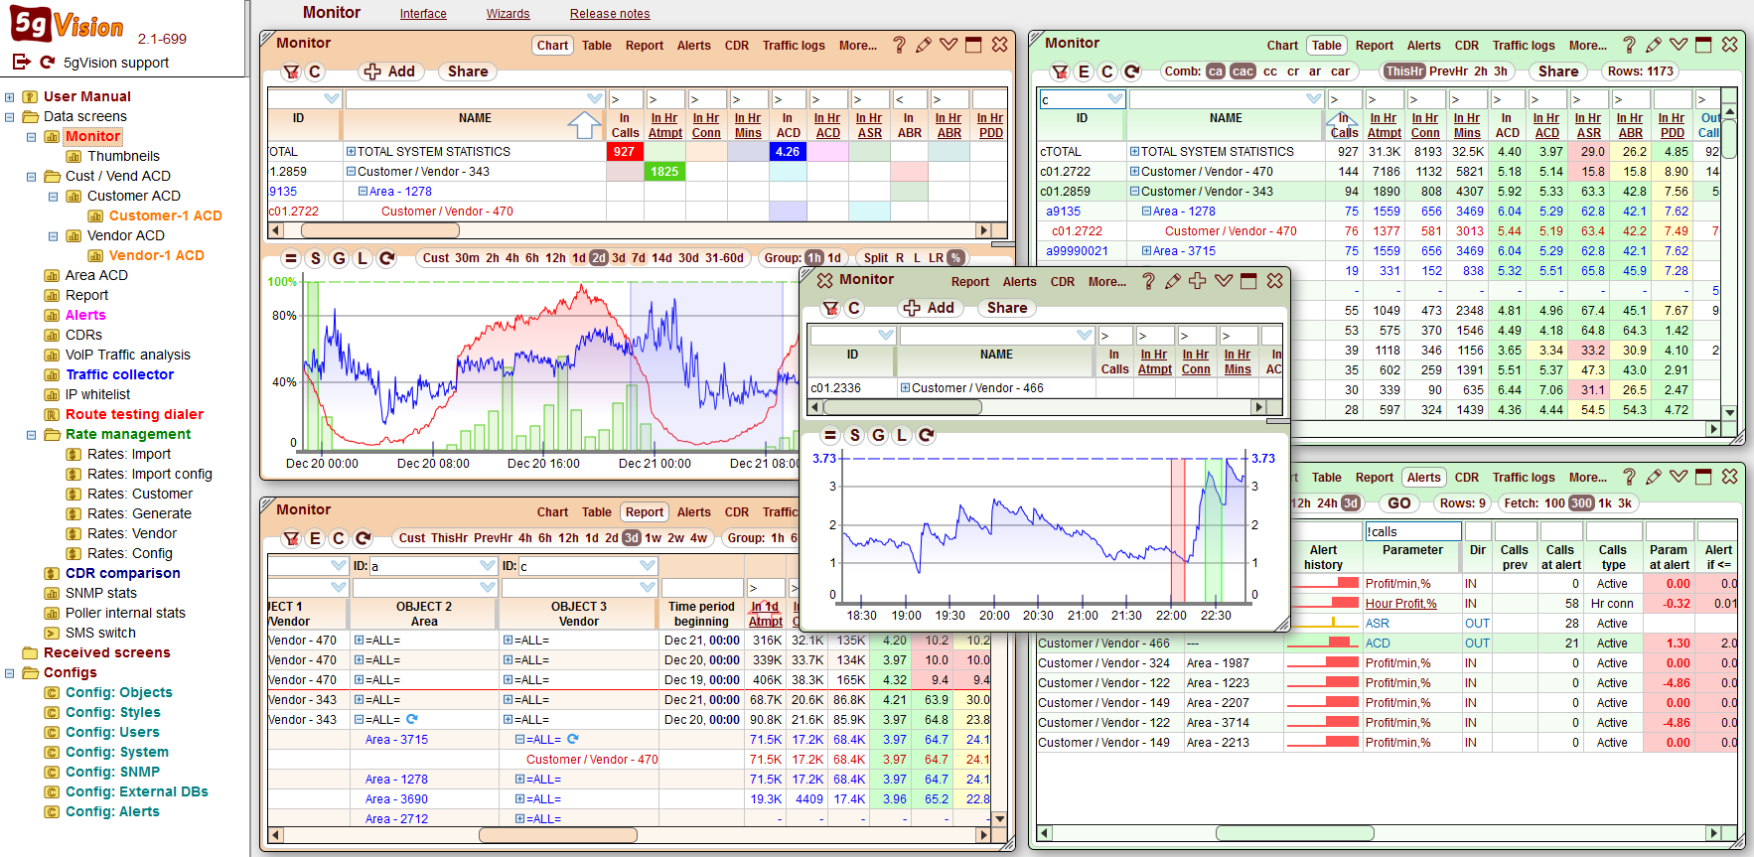Switch to Traffic logs tab in green Monitor window

pyautogui.click(x=1524, y=46)
